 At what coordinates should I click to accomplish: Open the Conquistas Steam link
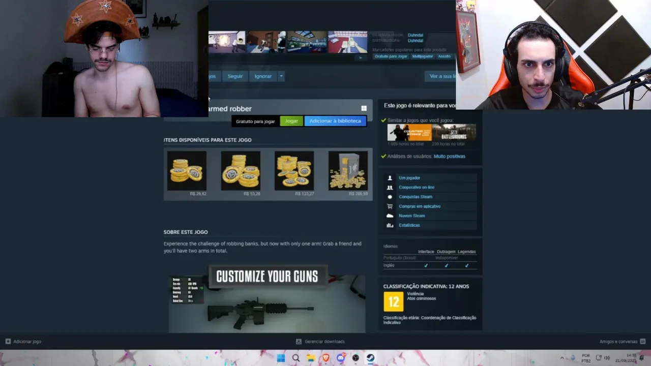click(416, 197)
